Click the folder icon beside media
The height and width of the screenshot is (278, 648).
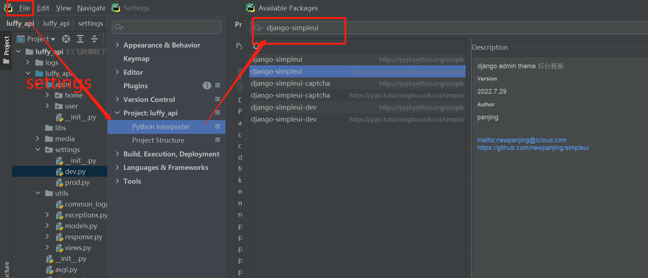[49, 139]
